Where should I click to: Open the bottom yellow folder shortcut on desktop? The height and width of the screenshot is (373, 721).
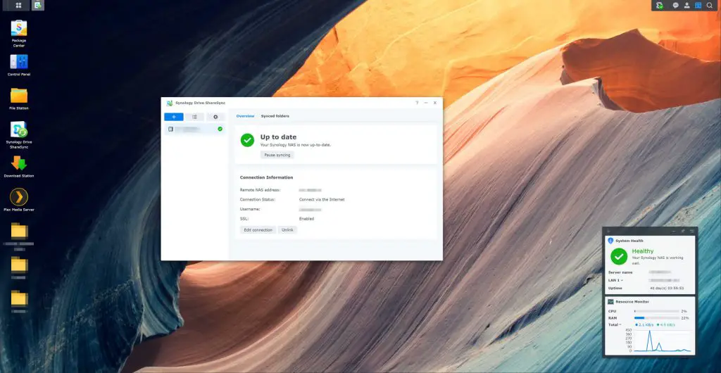(x=19, y=298)
